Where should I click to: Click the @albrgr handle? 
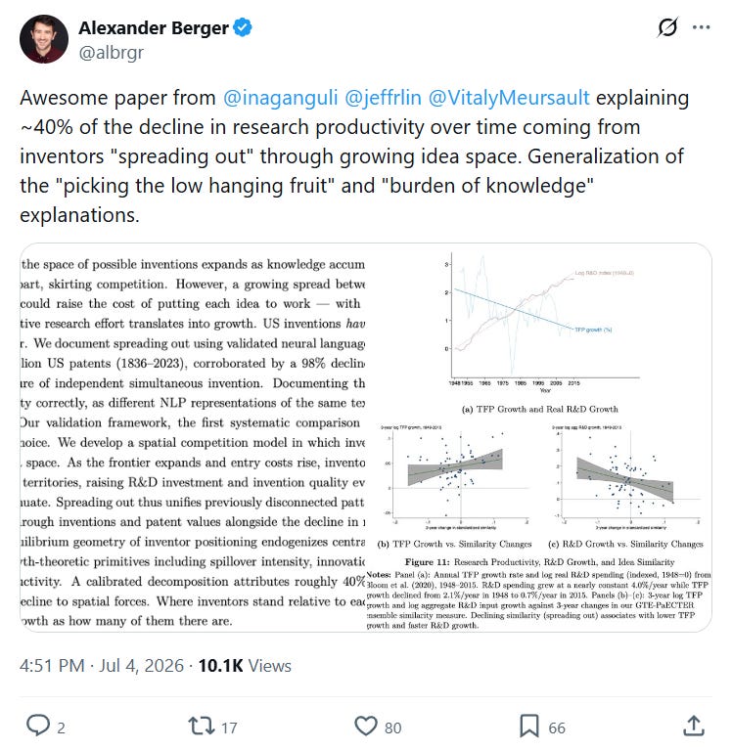click(x=111, y=53)
